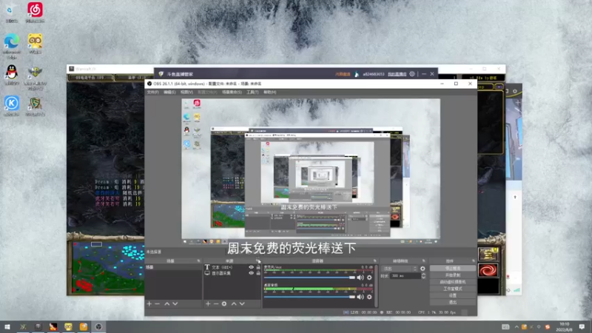Toggle the lock on the display capture source
The image size is (592, 333).
tap(258, 273)
